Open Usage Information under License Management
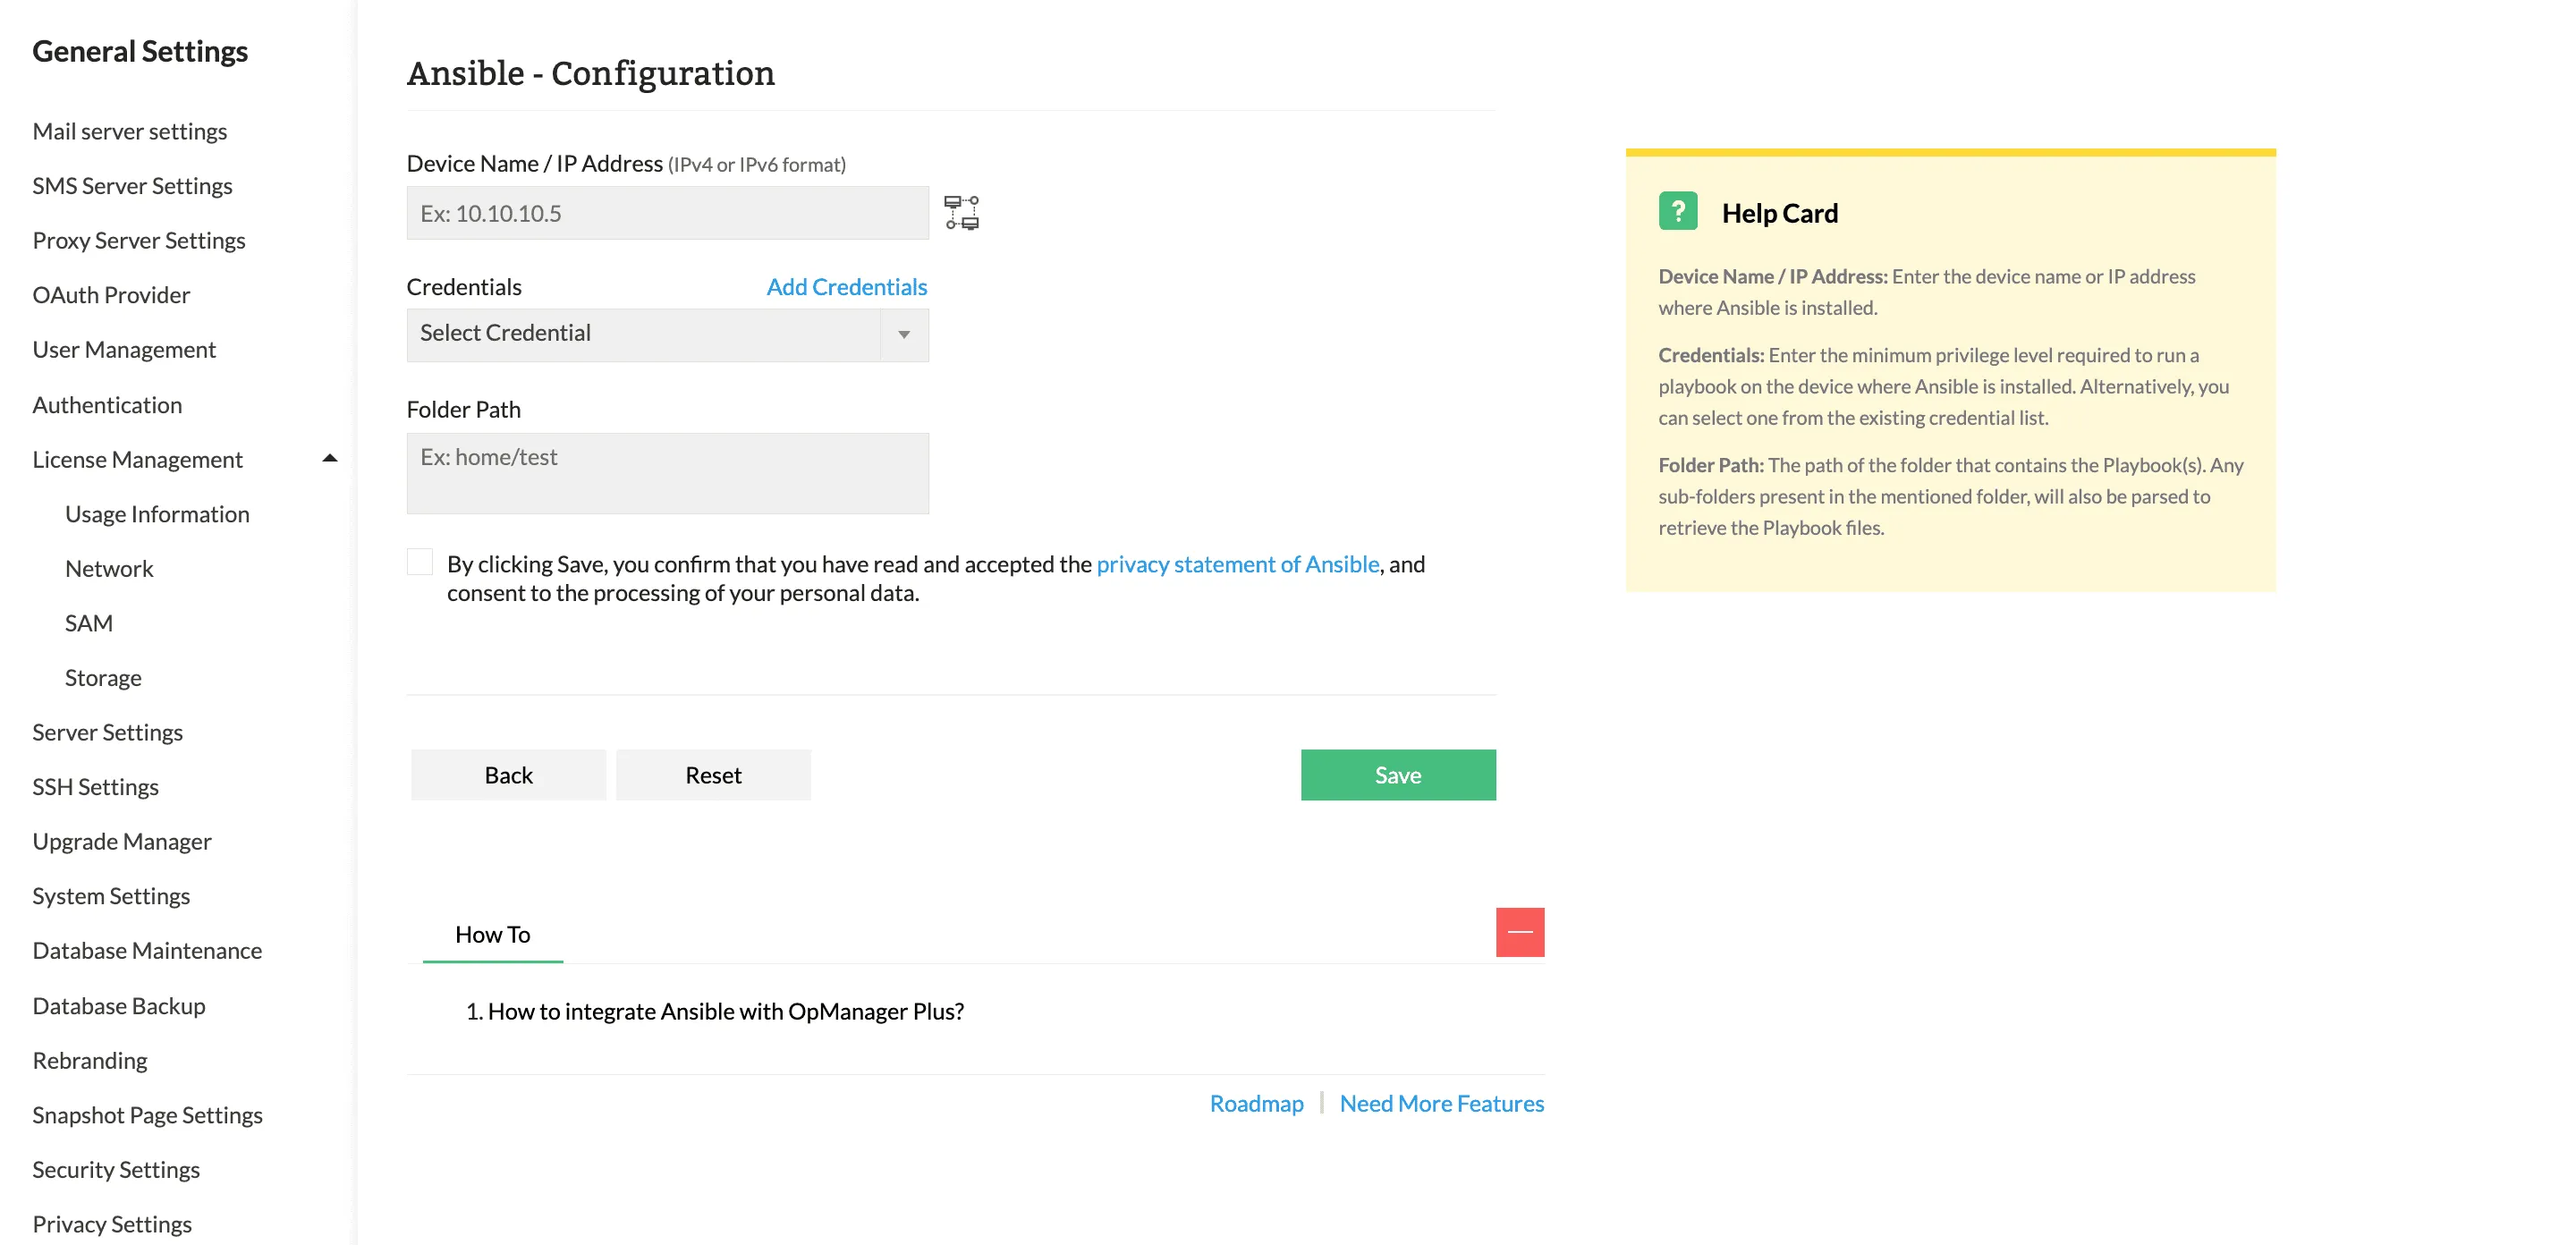Screen dimensions: 2576x1245 point(157,514)
